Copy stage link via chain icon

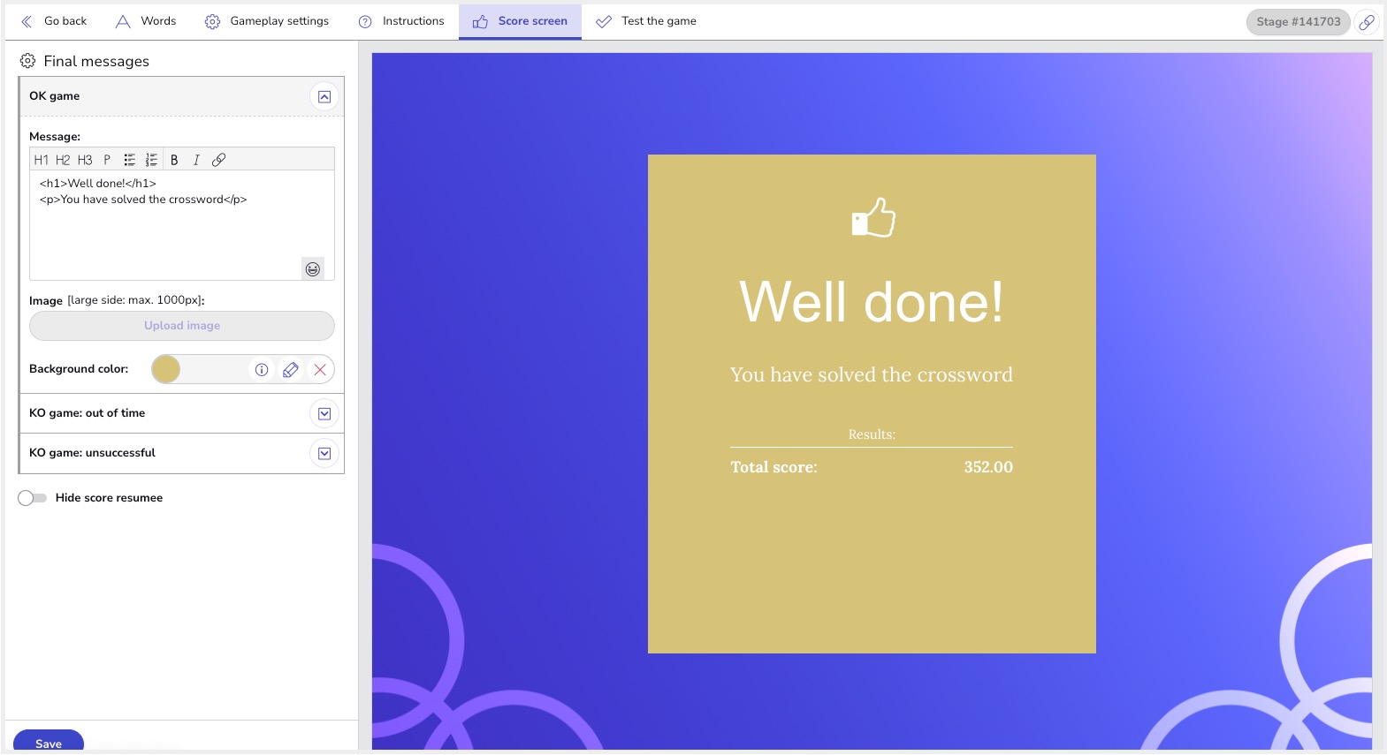coord(1367,22)
